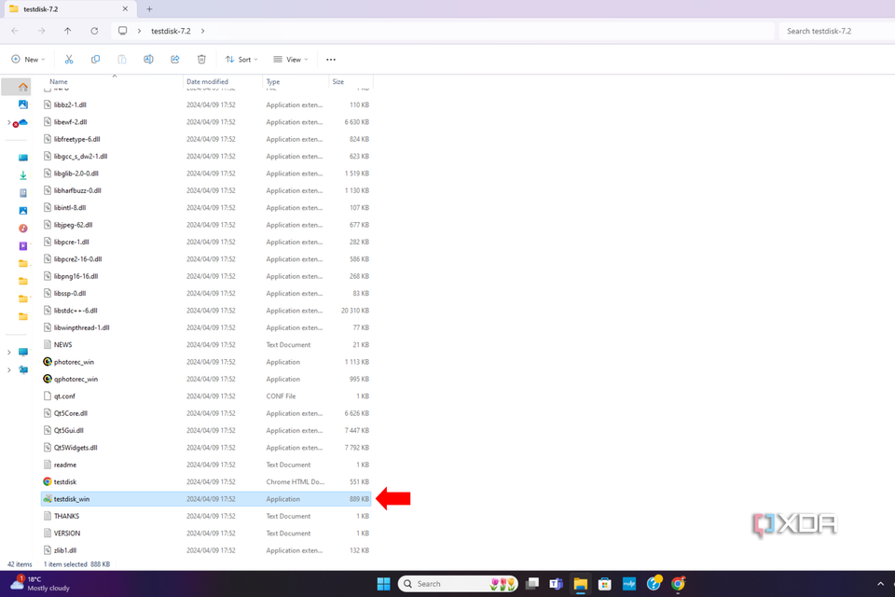Open File Explorer taskbar icon

coord(581,583)
